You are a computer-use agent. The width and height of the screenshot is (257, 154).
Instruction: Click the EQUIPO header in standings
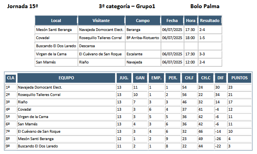click(x=66, y=78)
